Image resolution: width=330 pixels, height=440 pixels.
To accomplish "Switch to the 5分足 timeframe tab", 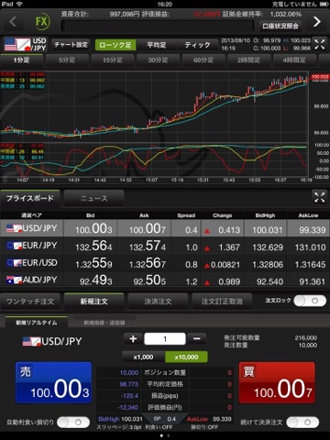I will point(67,60).
